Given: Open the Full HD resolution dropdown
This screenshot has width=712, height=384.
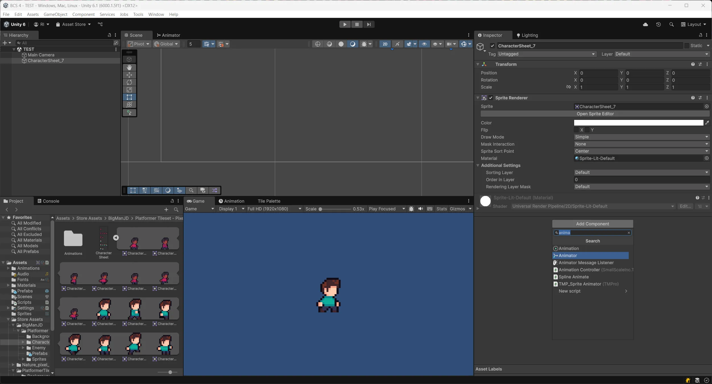Looking at the screenshot, I should (x=274, y=209).
